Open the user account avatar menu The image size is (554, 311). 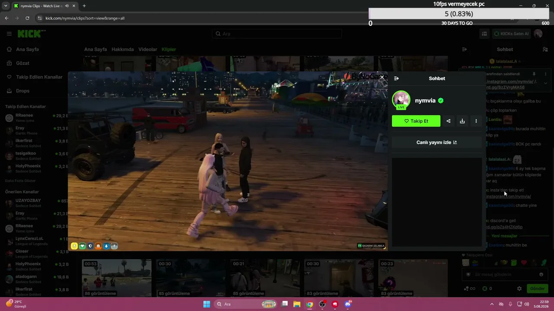pos(538,34)
